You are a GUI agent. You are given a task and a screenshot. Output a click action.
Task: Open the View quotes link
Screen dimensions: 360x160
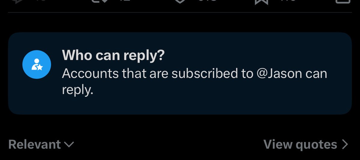pos(306,144)
